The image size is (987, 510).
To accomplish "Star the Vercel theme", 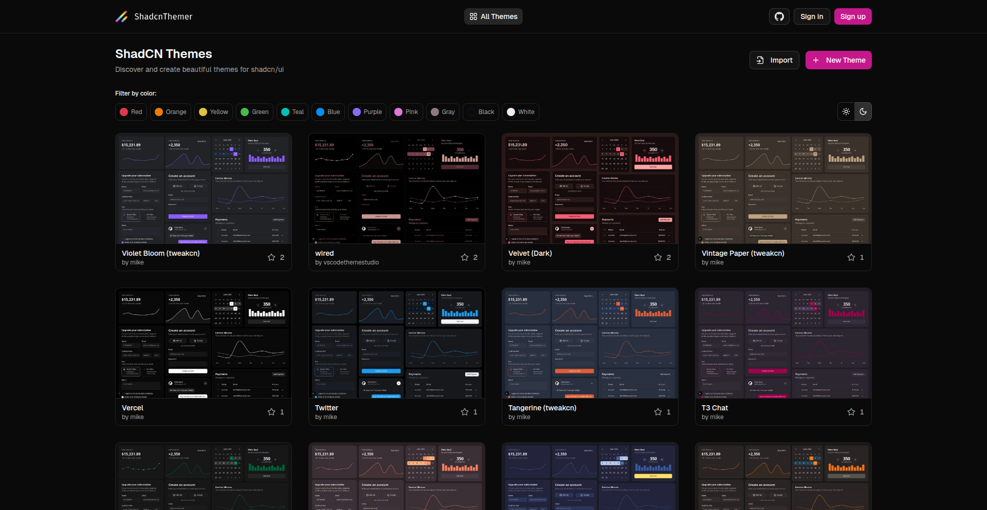I will [x=271, y=412].
